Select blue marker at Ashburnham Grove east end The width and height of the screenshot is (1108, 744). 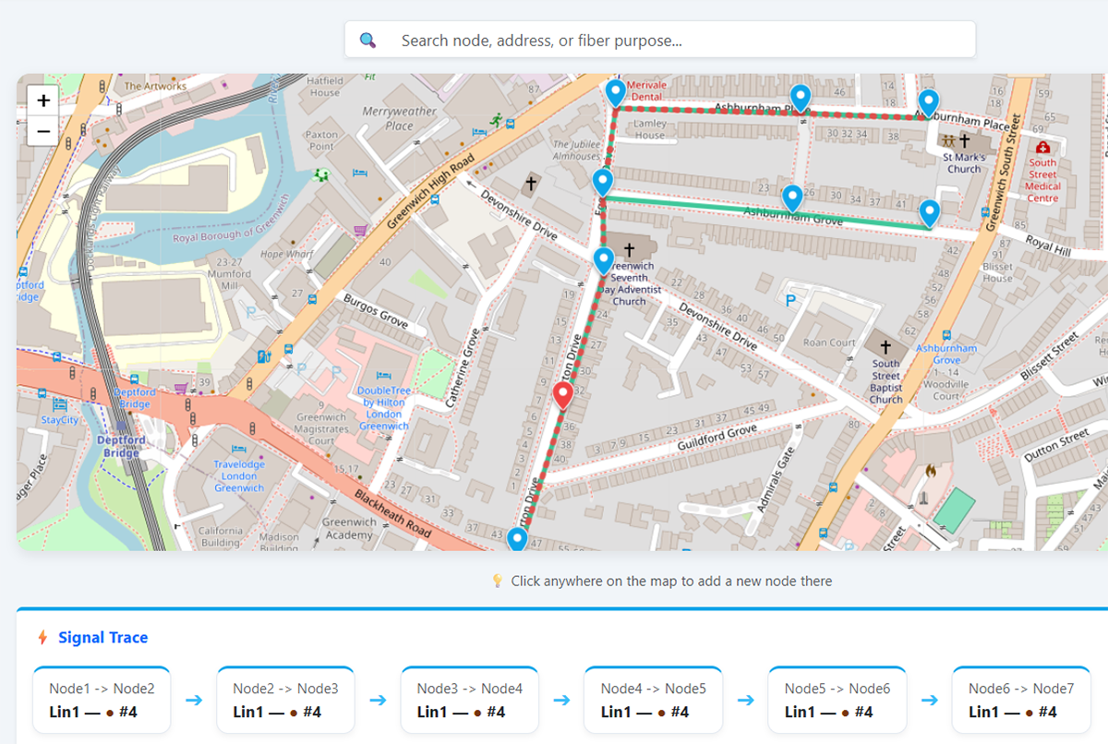(x=930, y=213)
